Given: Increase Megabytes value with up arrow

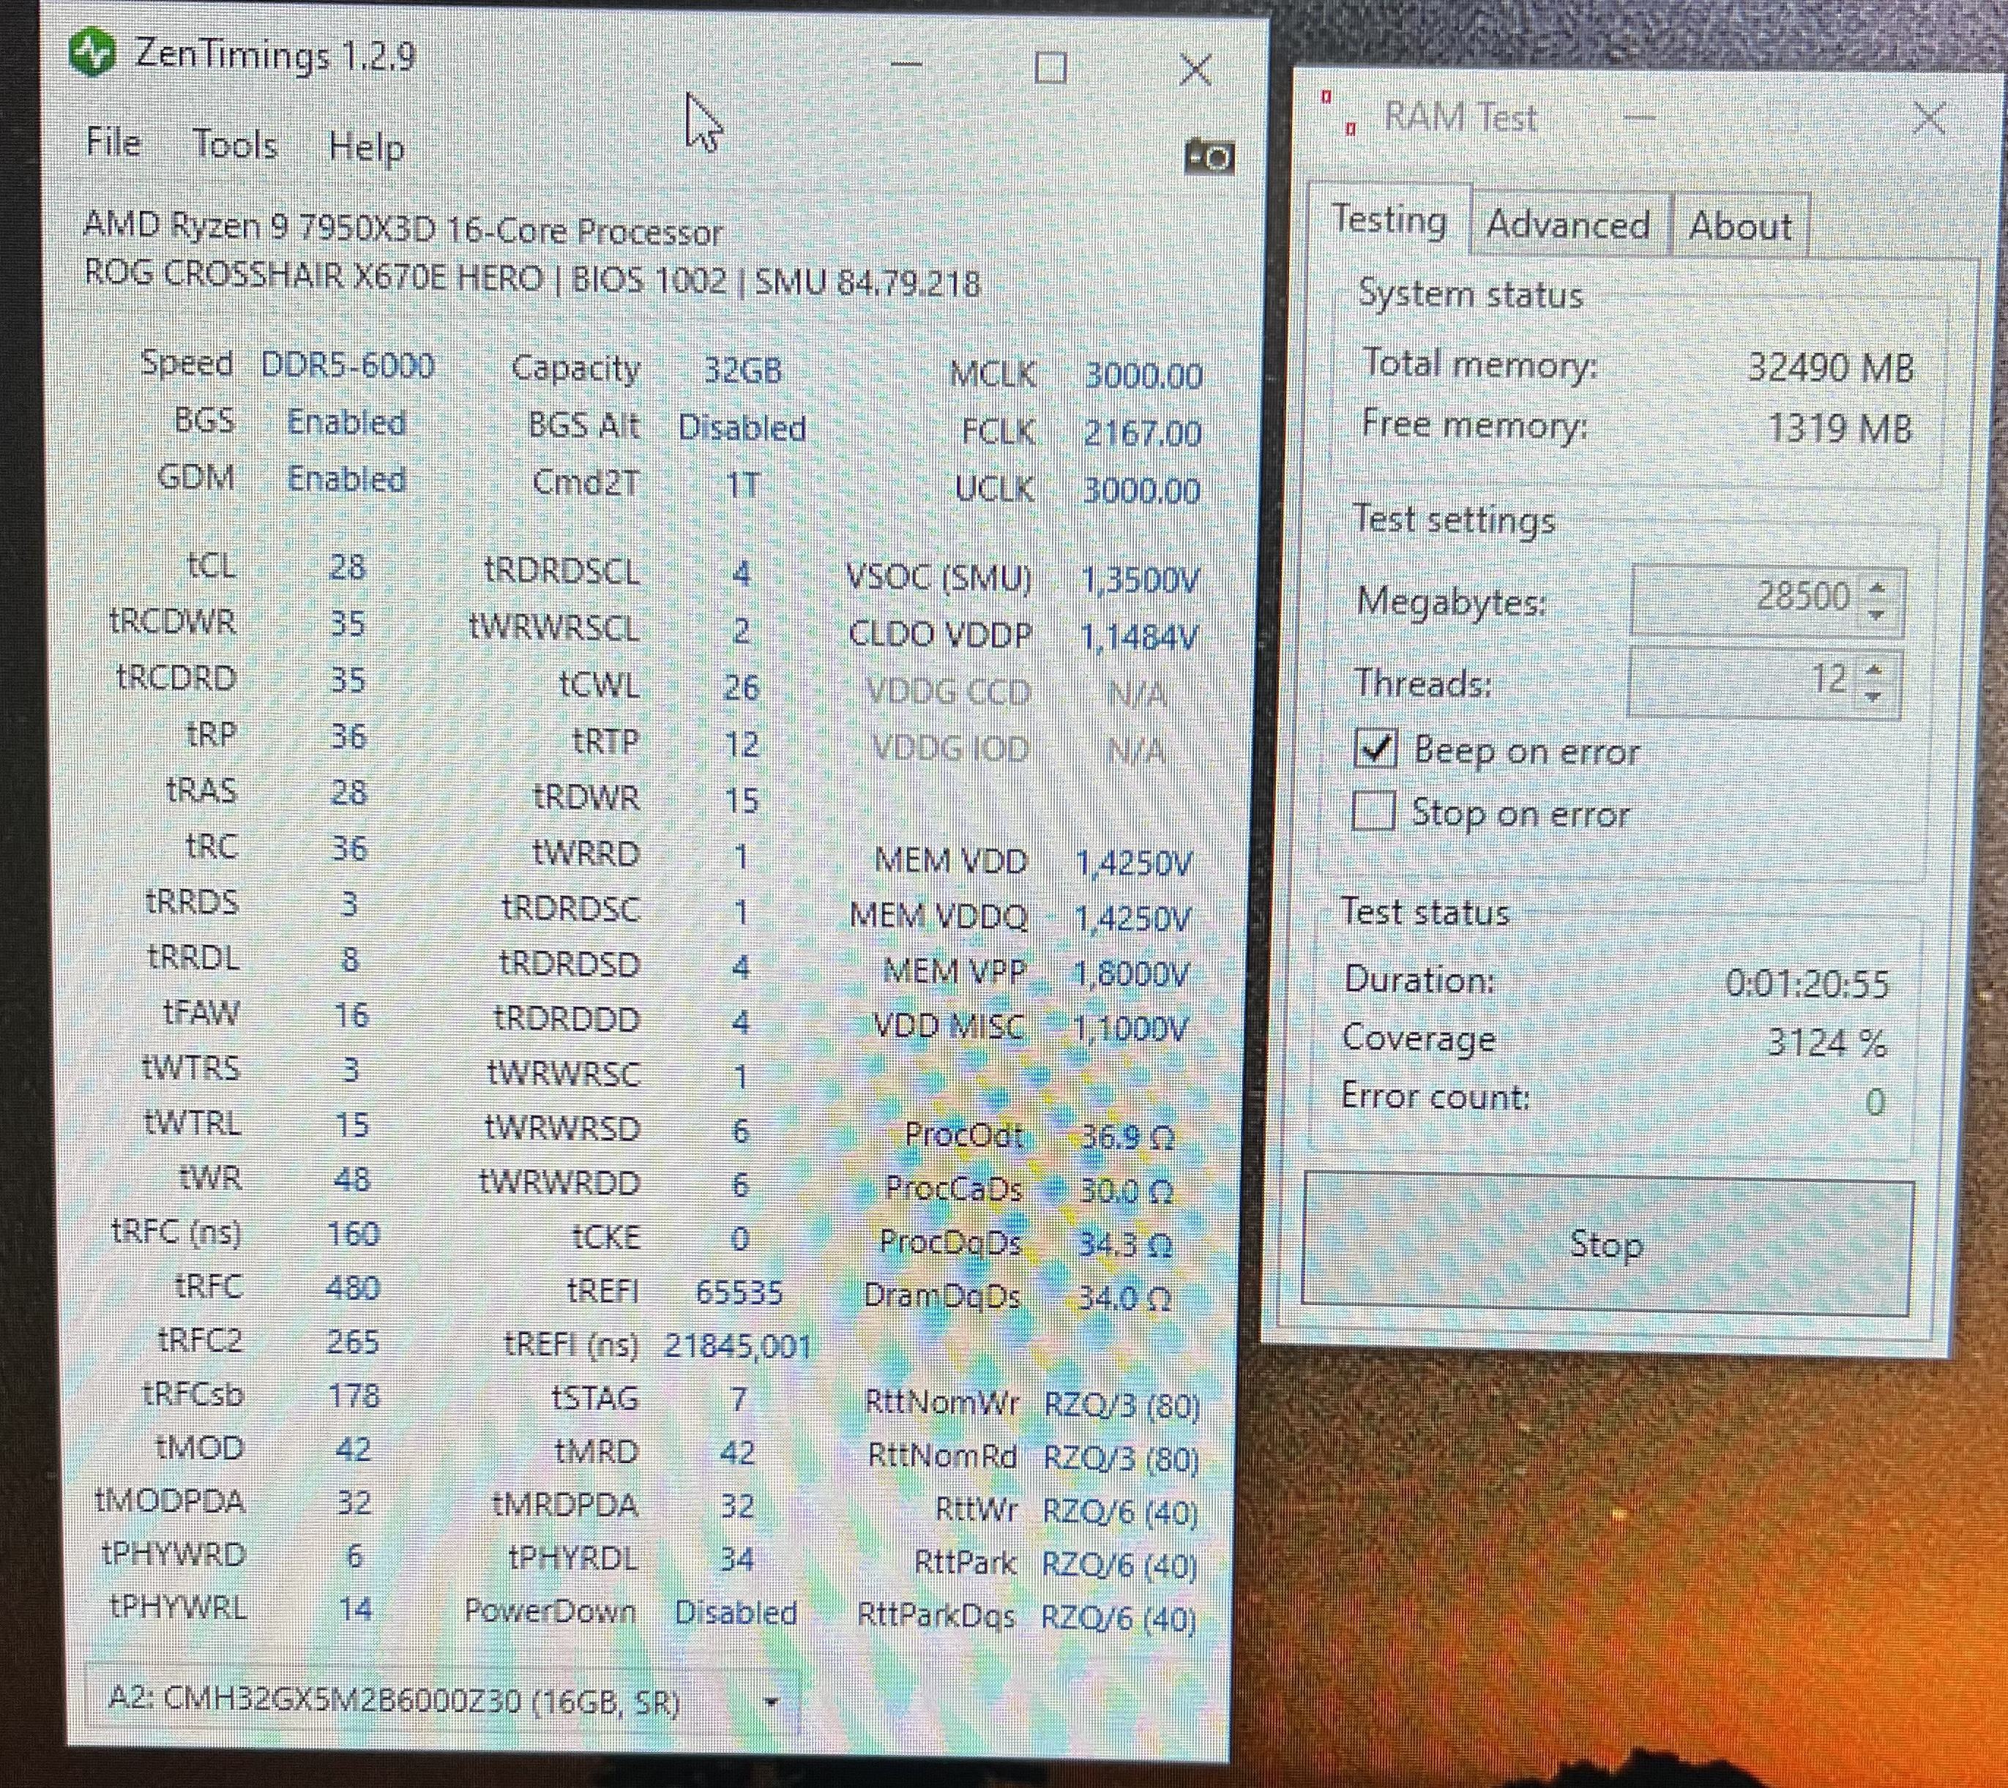Looking at the screenshot, I should coord(1876,588).
